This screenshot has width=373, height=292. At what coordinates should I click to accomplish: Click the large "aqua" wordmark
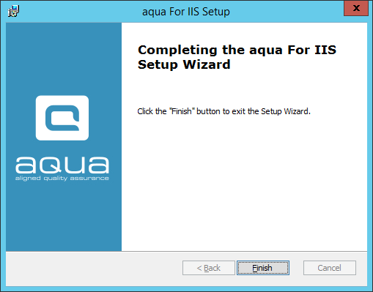pos(62,165)
